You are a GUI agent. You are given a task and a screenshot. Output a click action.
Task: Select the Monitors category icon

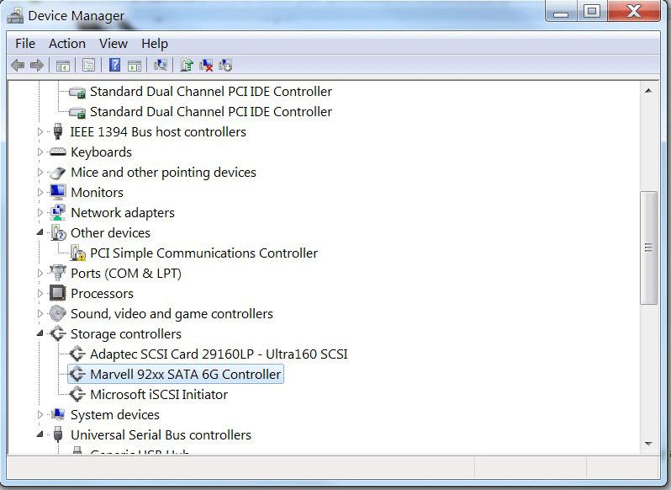58,192
